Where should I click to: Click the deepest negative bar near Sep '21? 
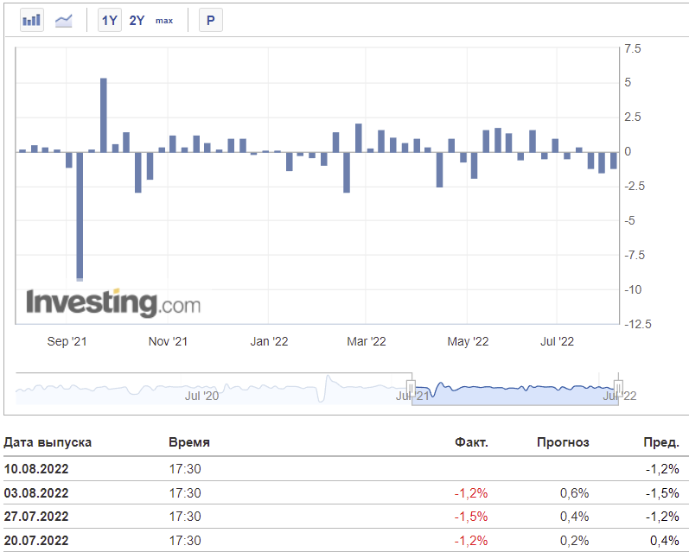[80, 216]
